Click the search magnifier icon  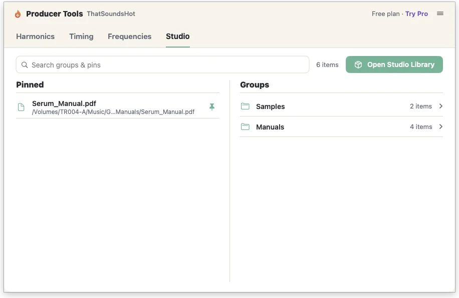(x=25, y=65)
